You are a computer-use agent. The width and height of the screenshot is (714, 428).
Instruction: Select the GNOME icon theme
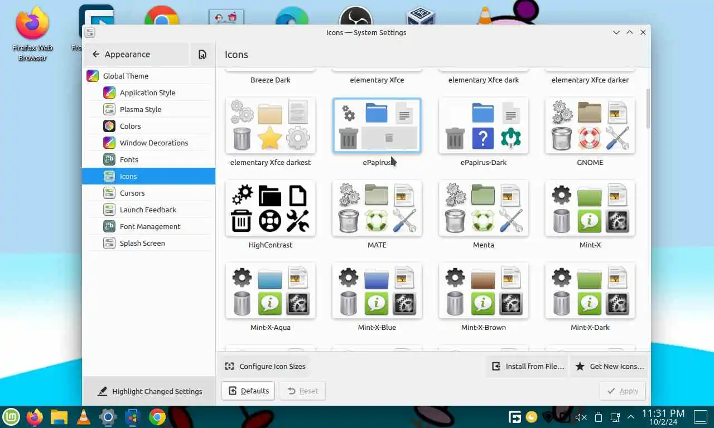point(590,125)
